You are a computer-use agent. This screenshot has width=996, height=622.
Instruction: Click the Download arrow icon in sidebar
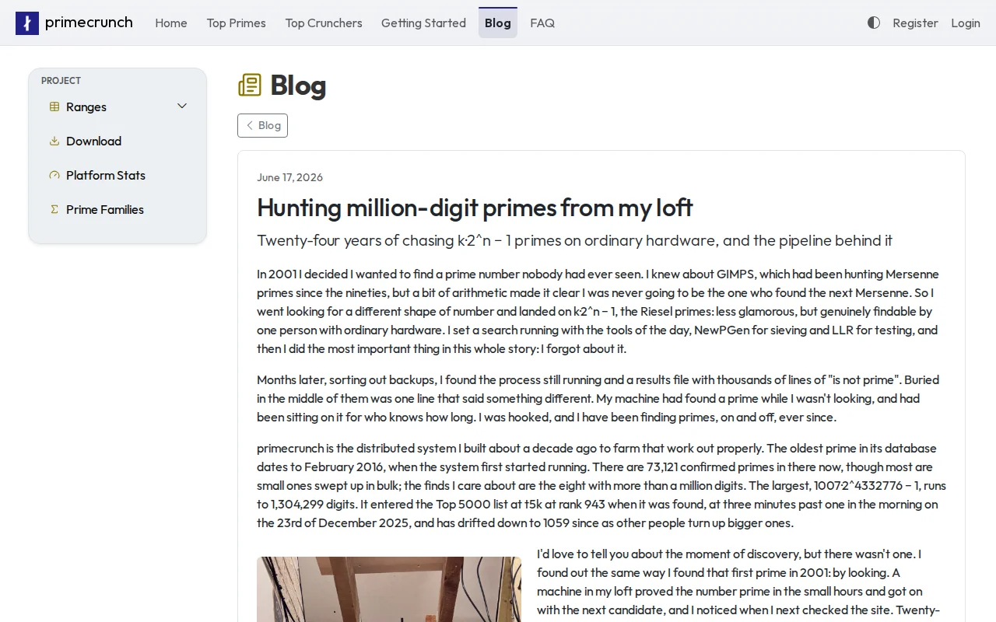click(54, 142)
